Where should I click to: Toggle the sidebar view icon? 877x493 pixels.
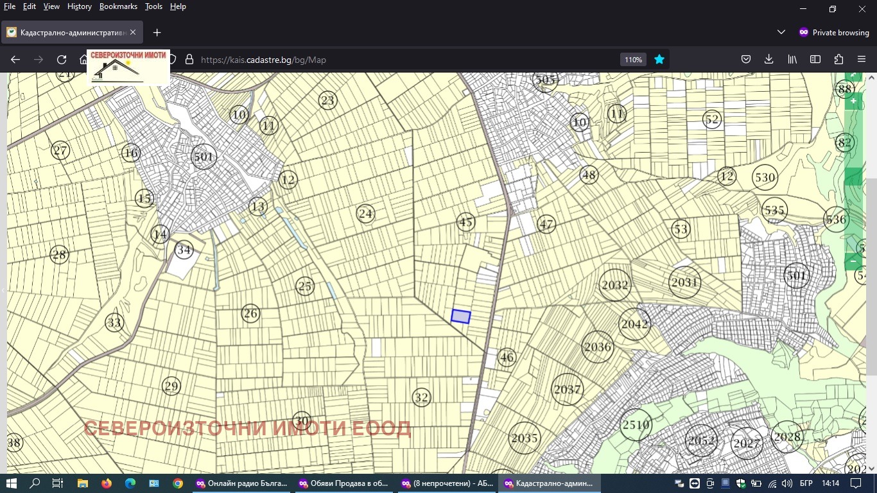coord(815,60)
